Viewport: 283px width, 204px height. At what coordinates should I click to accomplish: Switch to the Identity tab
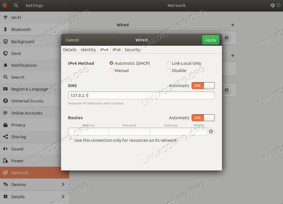tap(88, 50)
